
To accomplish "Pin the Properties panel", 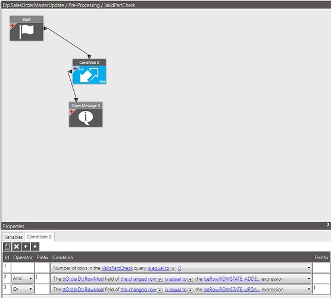I will (x=327, y=225).
